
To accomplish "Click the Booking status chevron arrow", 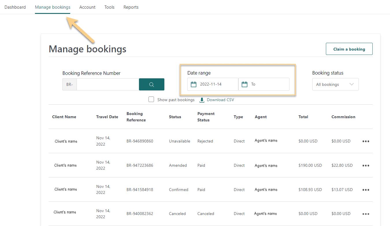I will click(x=352, y=84).
